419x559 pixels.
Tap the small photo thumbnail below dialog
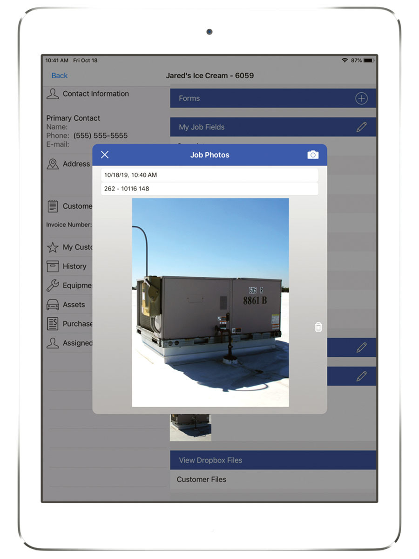[x=190, y=427]
